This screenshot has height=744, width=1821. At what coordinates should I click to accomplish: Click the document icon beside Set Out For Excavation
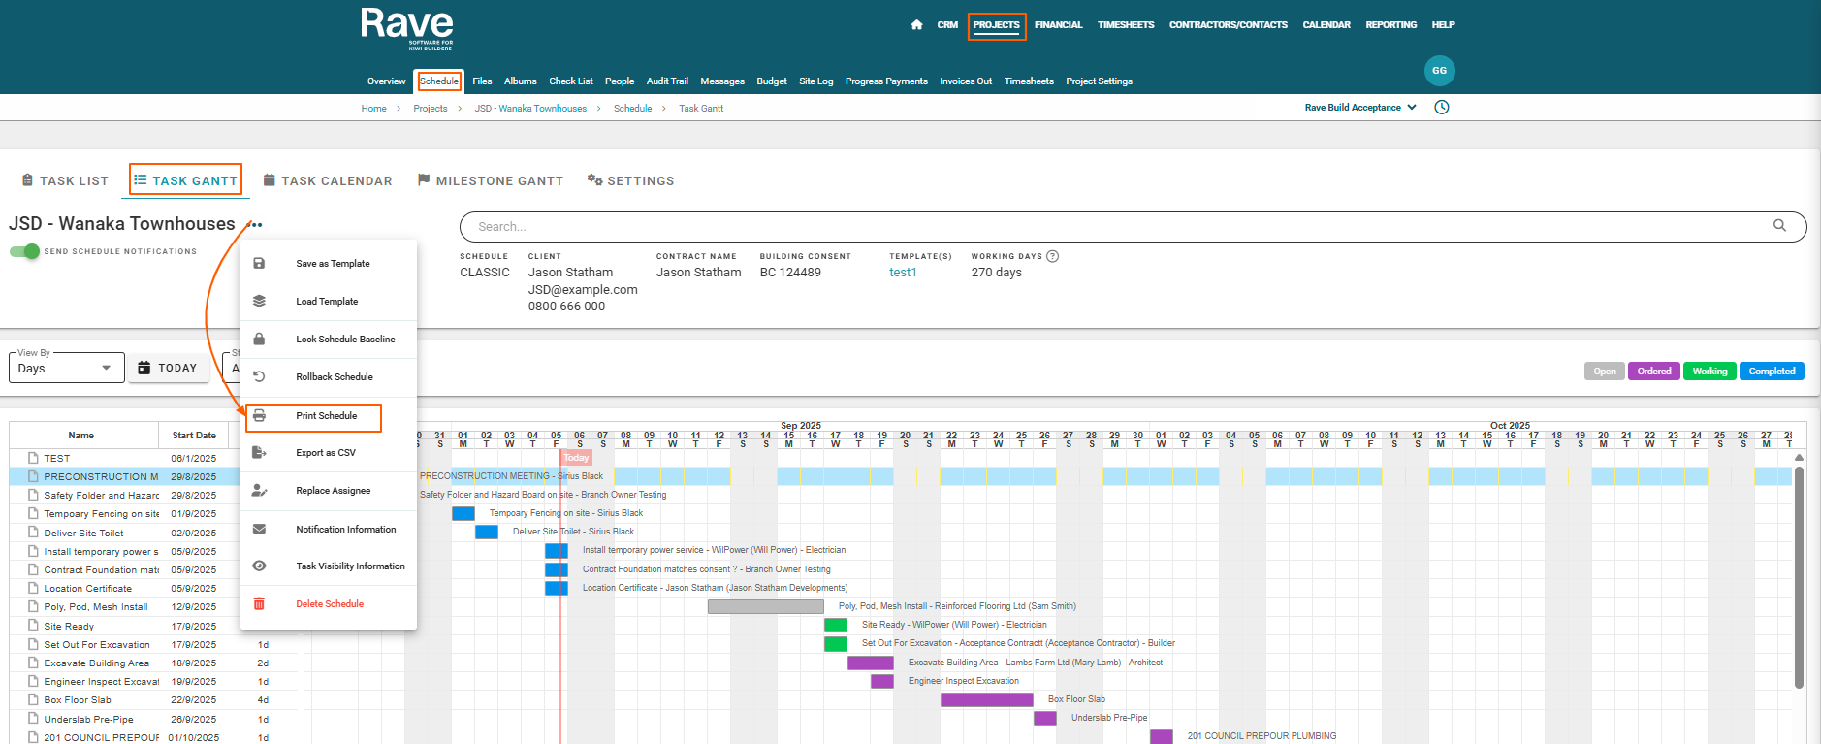tap(33, 644)
